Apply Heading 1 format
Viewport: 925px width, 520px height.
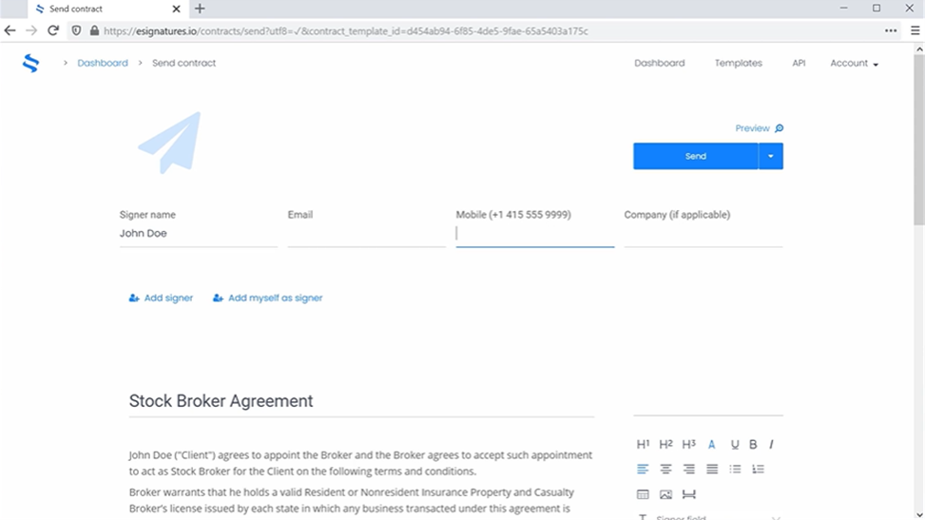(x=643, y=444)
